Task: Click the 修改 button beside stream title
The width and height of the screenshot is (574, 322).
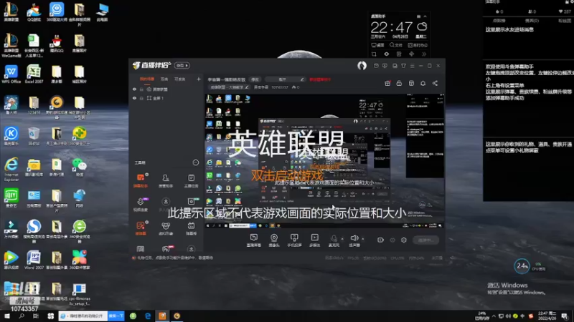Action: point(255,79)
